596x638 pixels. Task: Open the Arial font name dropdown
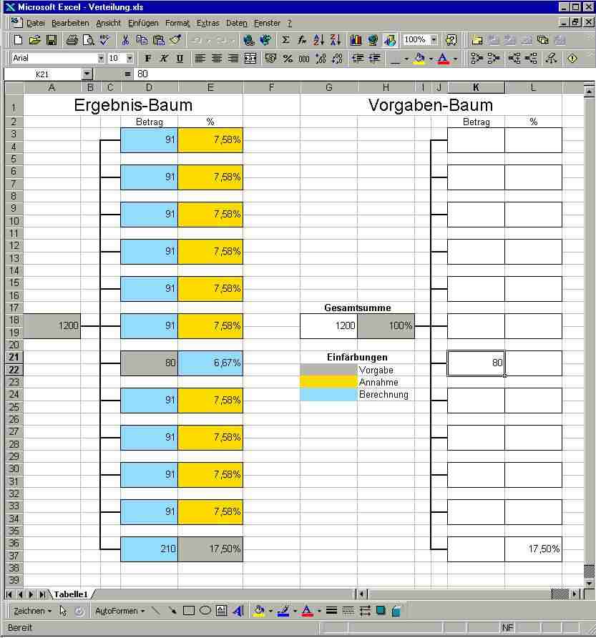[101, 59]
